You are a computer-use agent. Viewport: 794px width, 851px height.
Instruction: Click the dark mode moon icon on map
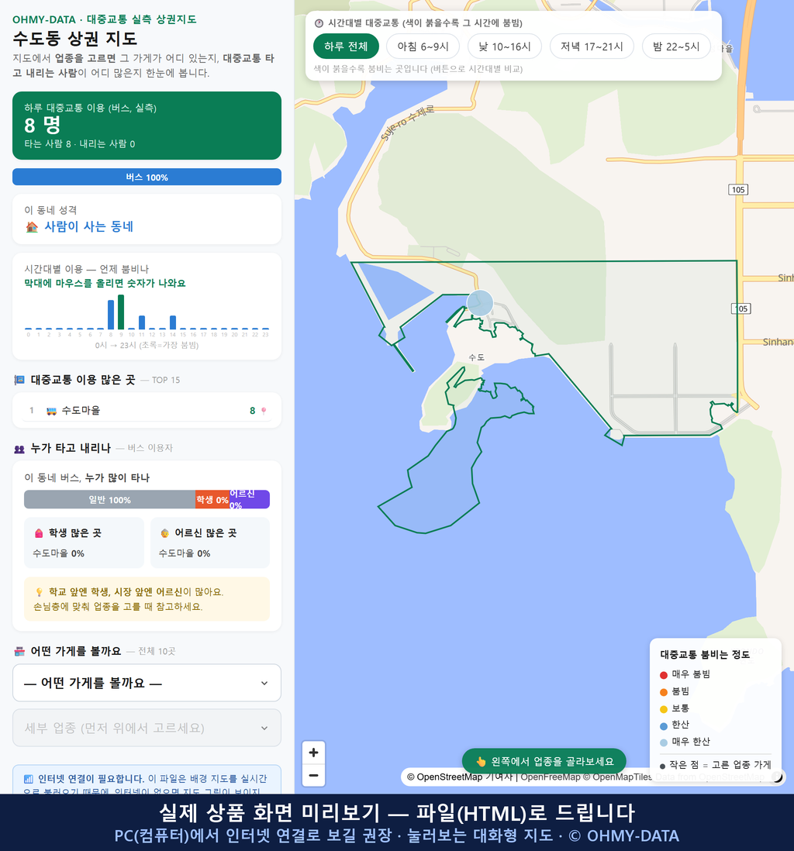coord(778,777)
